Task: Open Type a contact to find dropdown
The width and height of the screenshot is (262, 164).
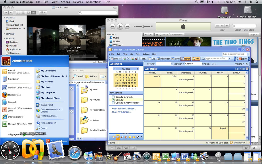Action: (x=230, y=59)
